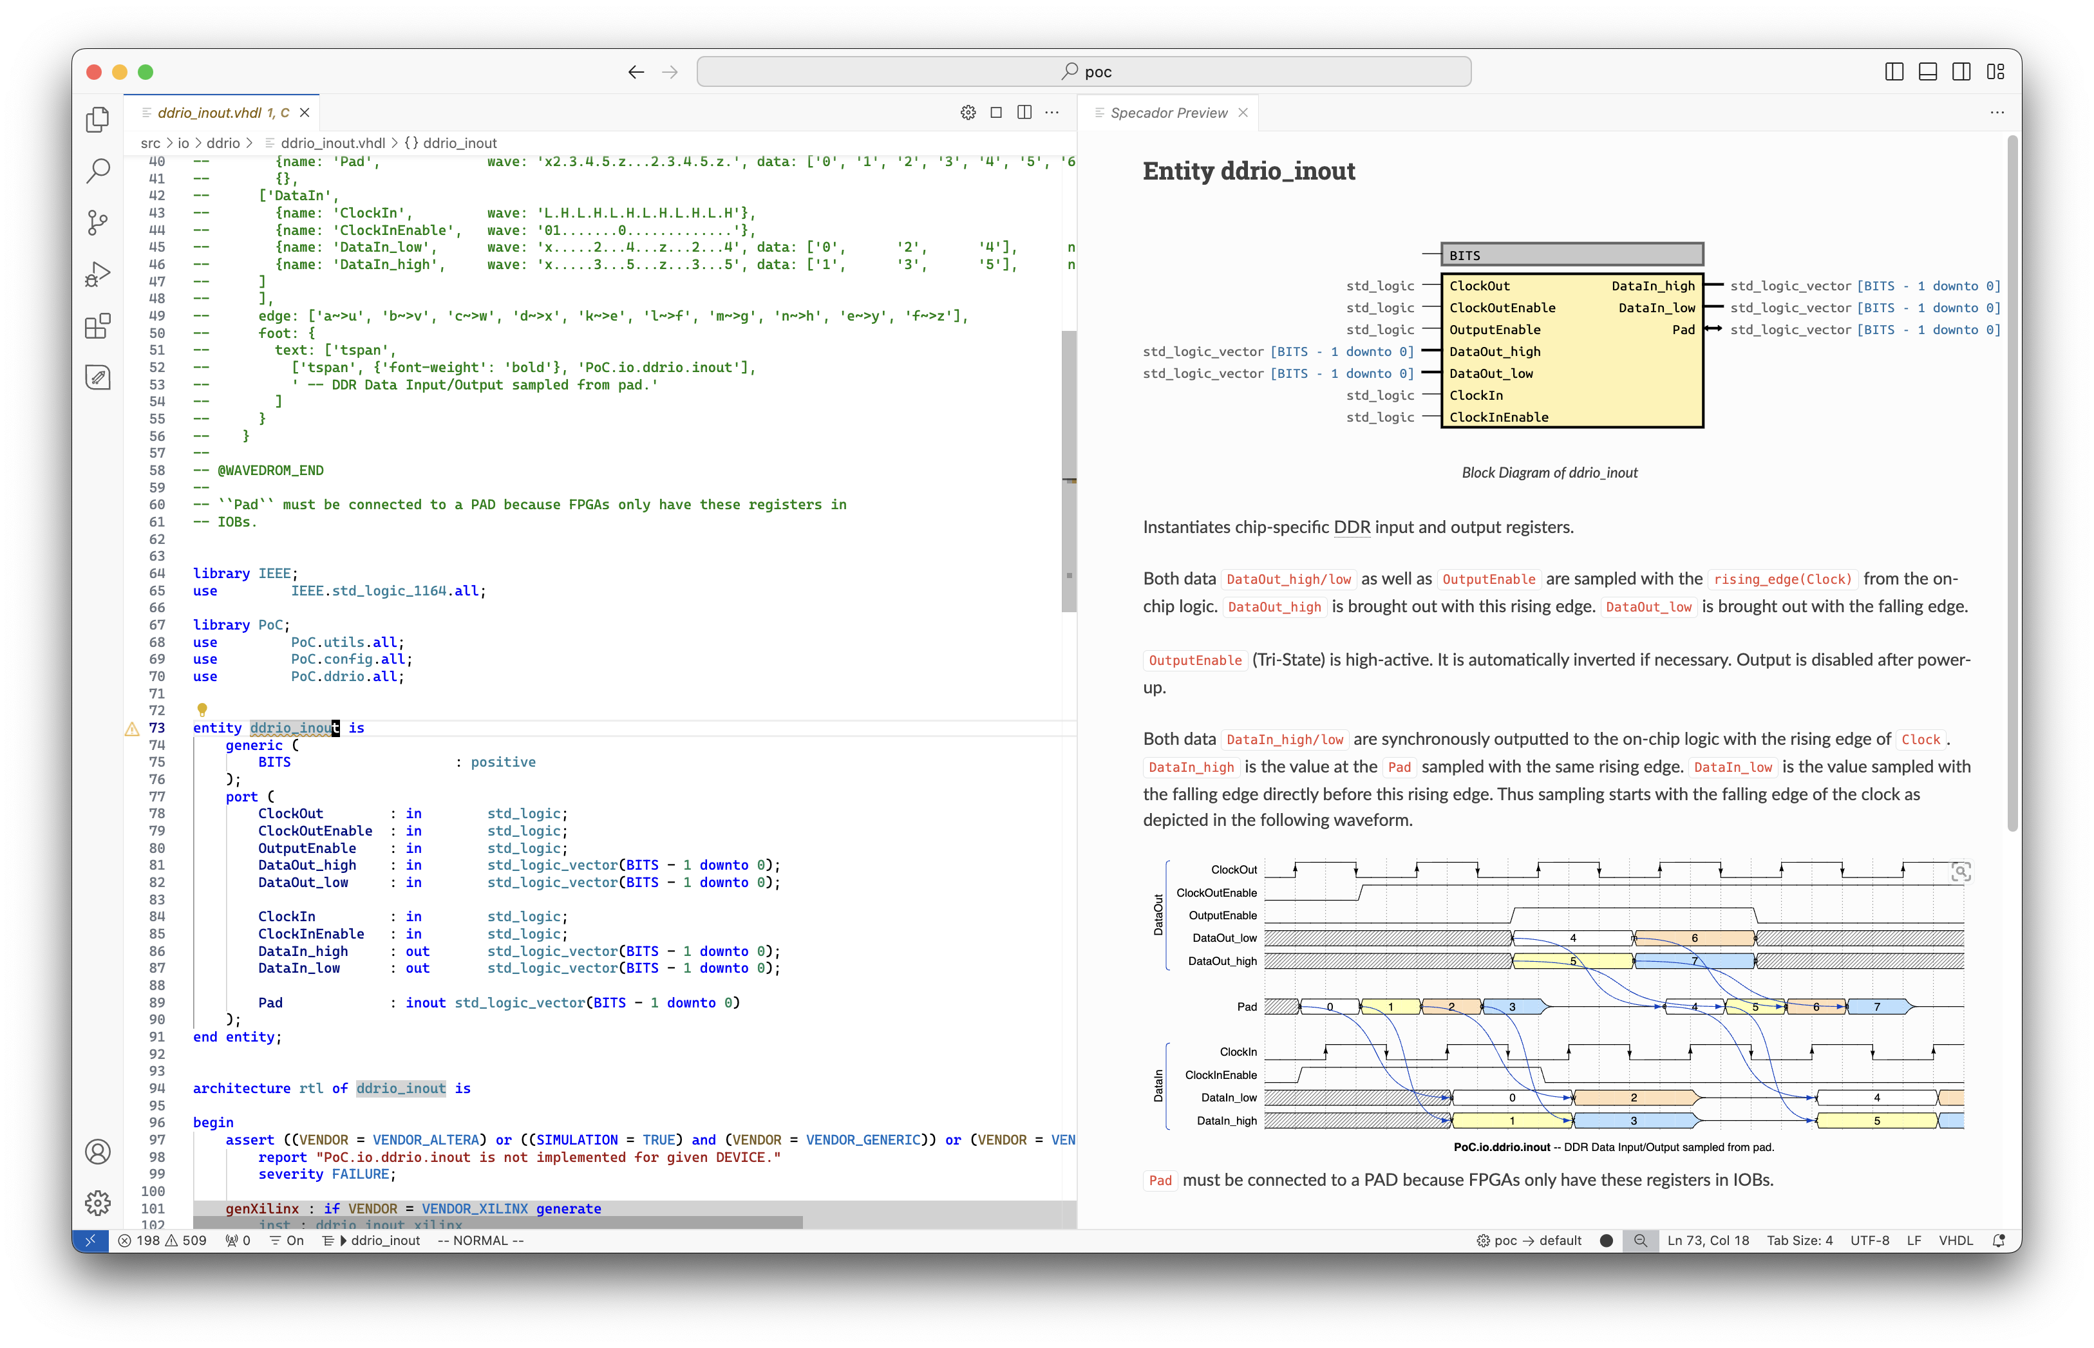The width and height of the screenshot is (2094, 1348).
Task: Open the Explorer sidebar
Action: click(x=97, y=120)
